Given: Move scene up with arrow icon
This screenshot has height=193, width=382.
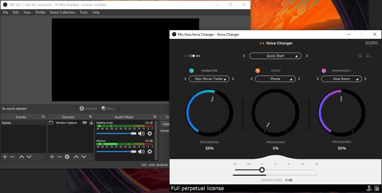Looking at the screenshot, I should pyautogui.click(x=21, y=157).
